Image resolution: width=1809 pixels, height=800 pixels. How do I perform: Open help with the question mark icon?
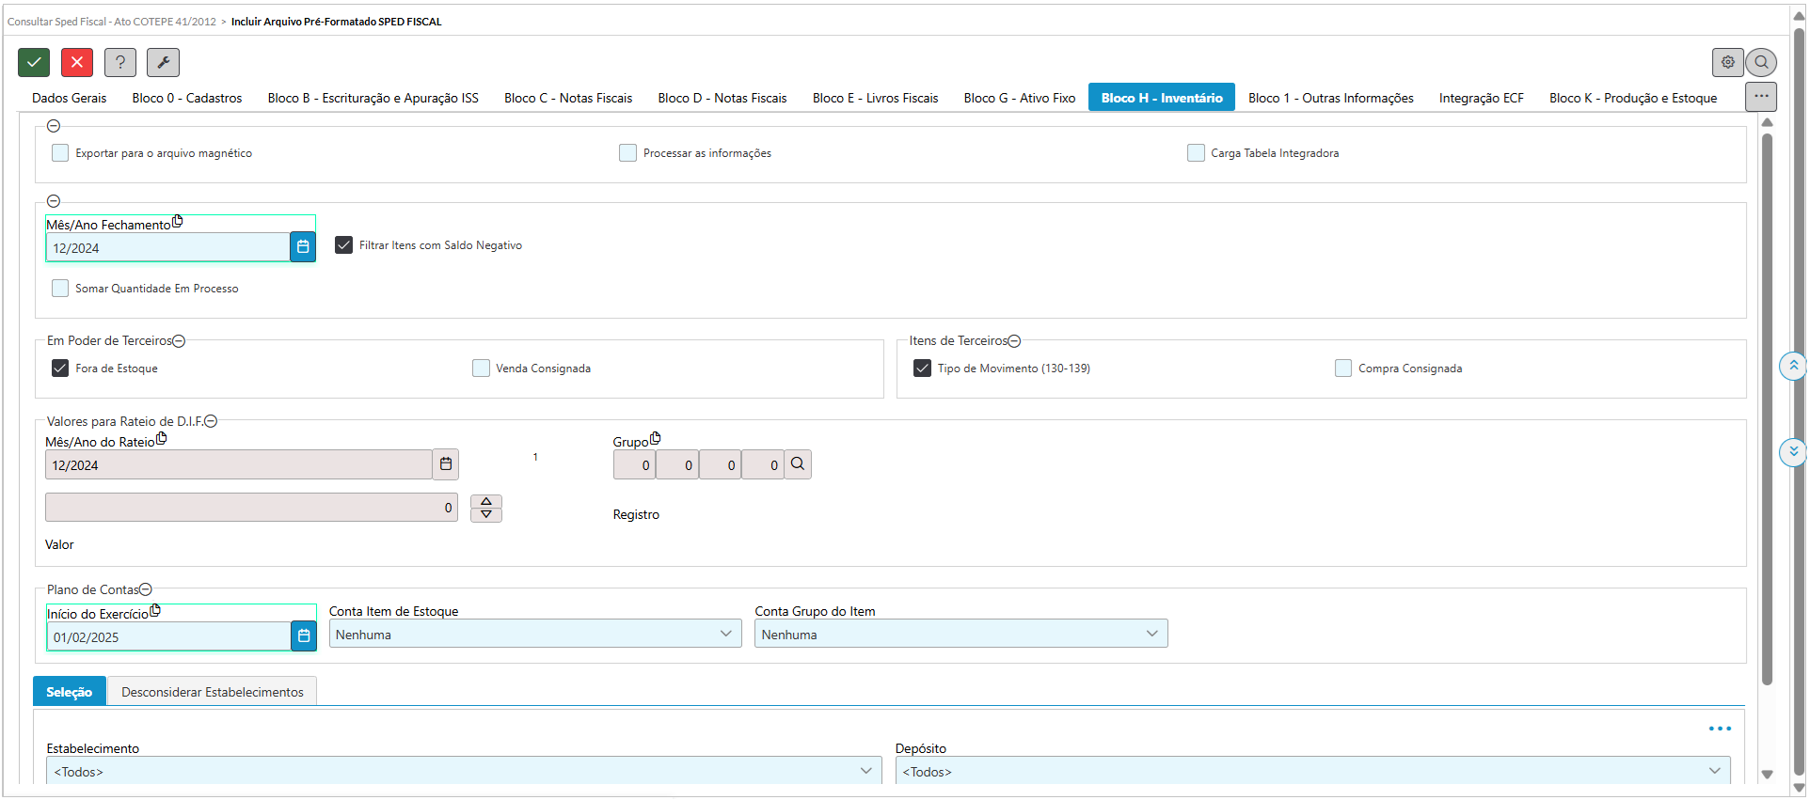pyautogui.click(x=120, y=62)
